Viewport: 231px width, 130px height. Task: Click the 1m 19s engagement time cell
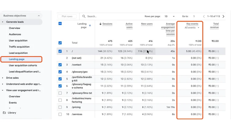[x=170, y=107]
